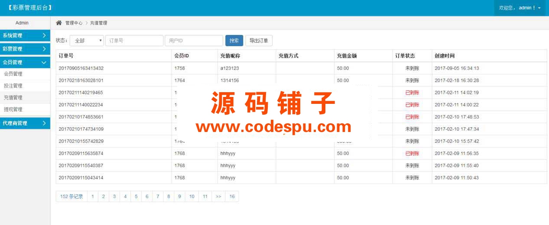Go to pagination page 8
The width and height of the screenshot is (549, 225).
tap(169, 196)
